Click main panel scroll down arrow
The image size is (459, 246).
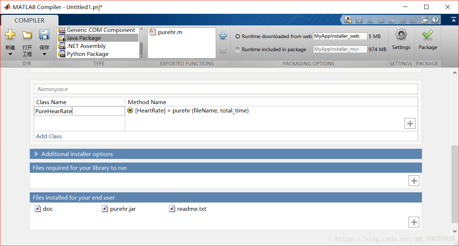click(x=455, y=231)
